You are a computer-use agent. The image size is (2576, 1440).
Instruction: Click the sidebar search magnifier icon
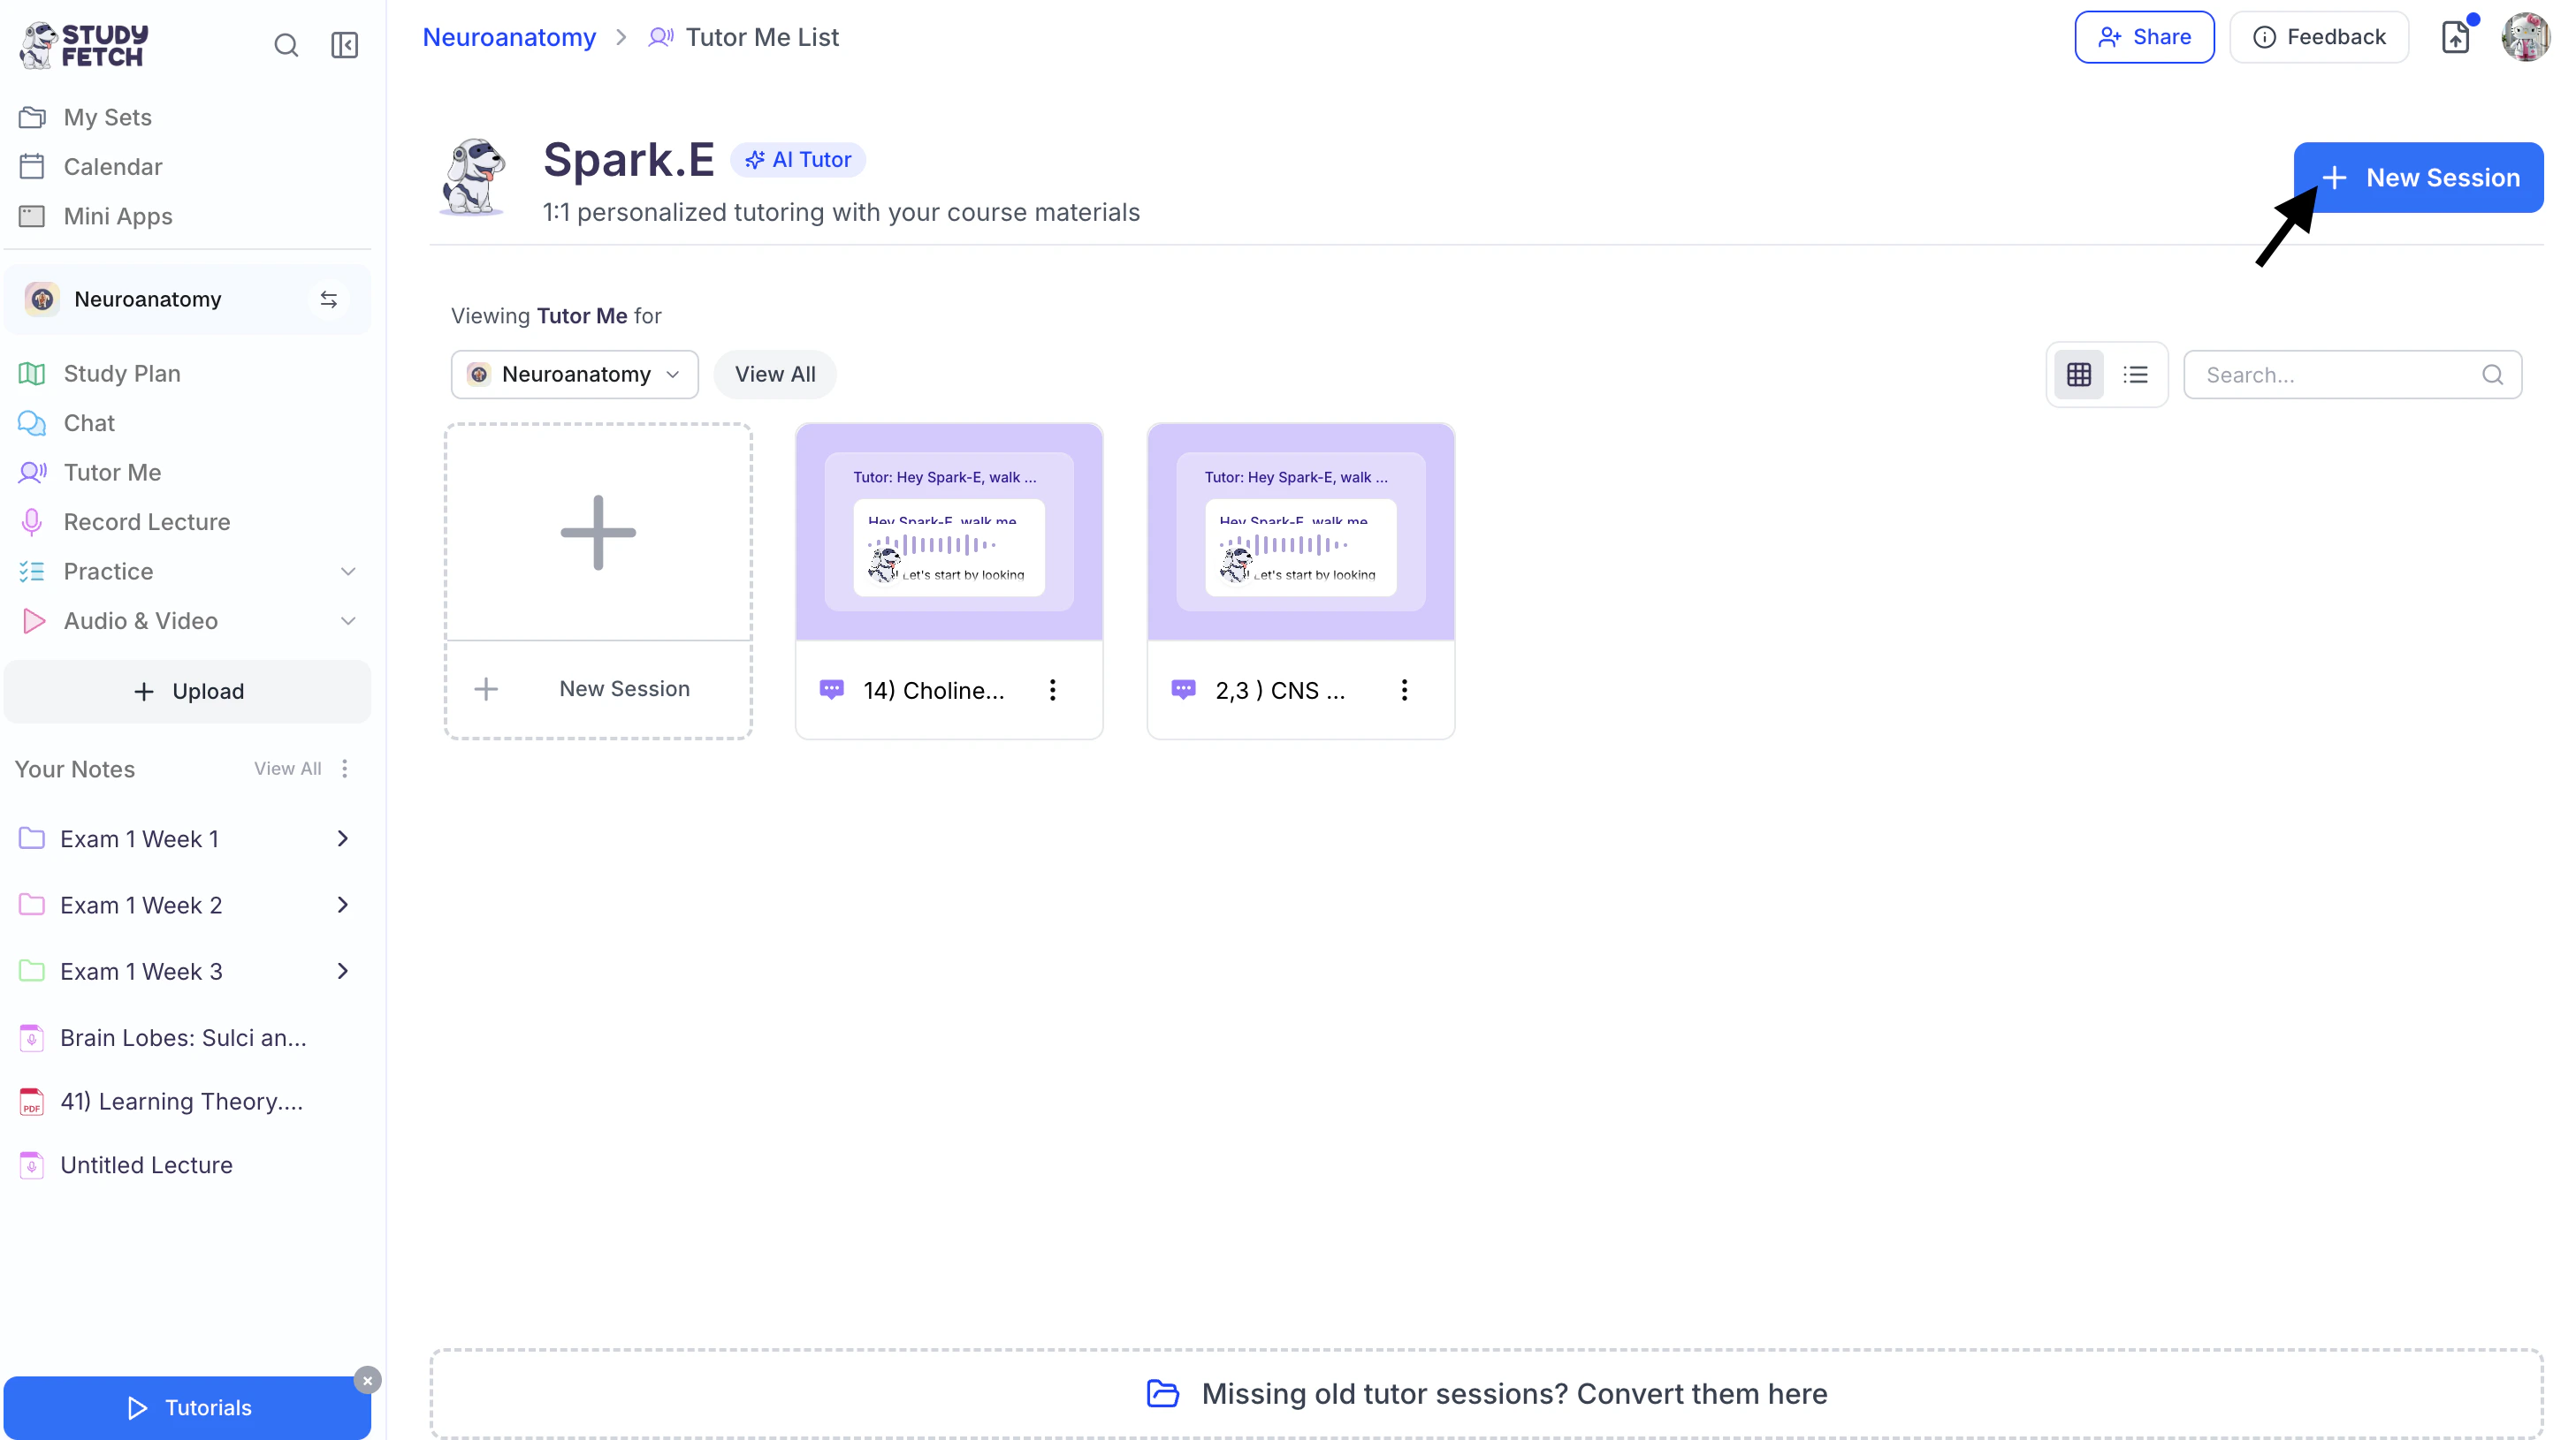tap(286, 45)
